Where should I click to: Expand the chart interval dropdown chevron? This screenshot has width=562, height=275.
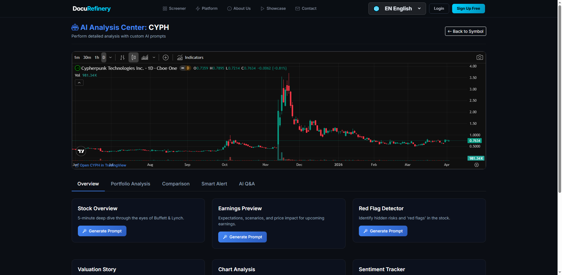pos(110,57)
